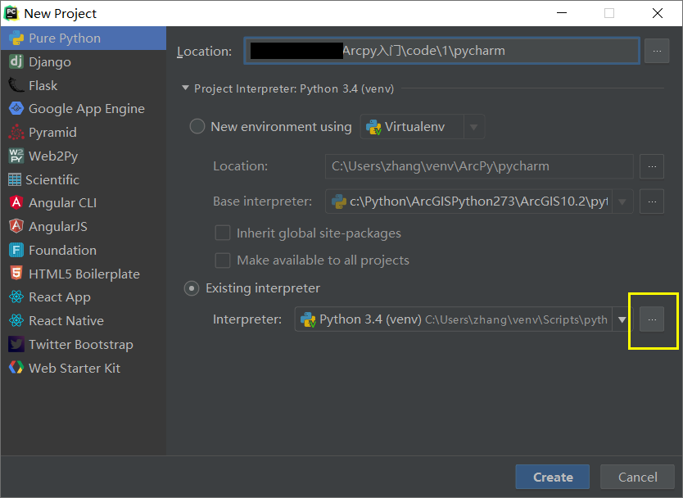Click the Web2Py icon
This screenshot has height=498, width=683.
pyautogui.click(x=16, y=156)
